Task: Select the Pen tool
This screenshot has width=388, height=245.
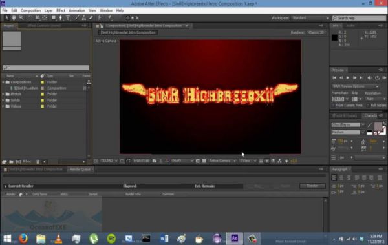Action: (61, 18)
